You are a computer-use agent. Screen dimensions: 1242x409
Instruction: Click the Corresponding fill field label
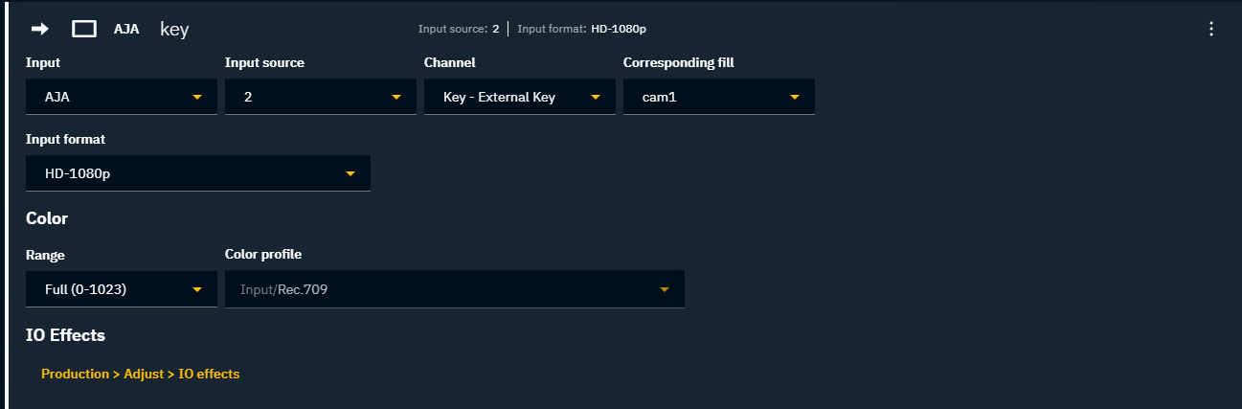[679, 62]
